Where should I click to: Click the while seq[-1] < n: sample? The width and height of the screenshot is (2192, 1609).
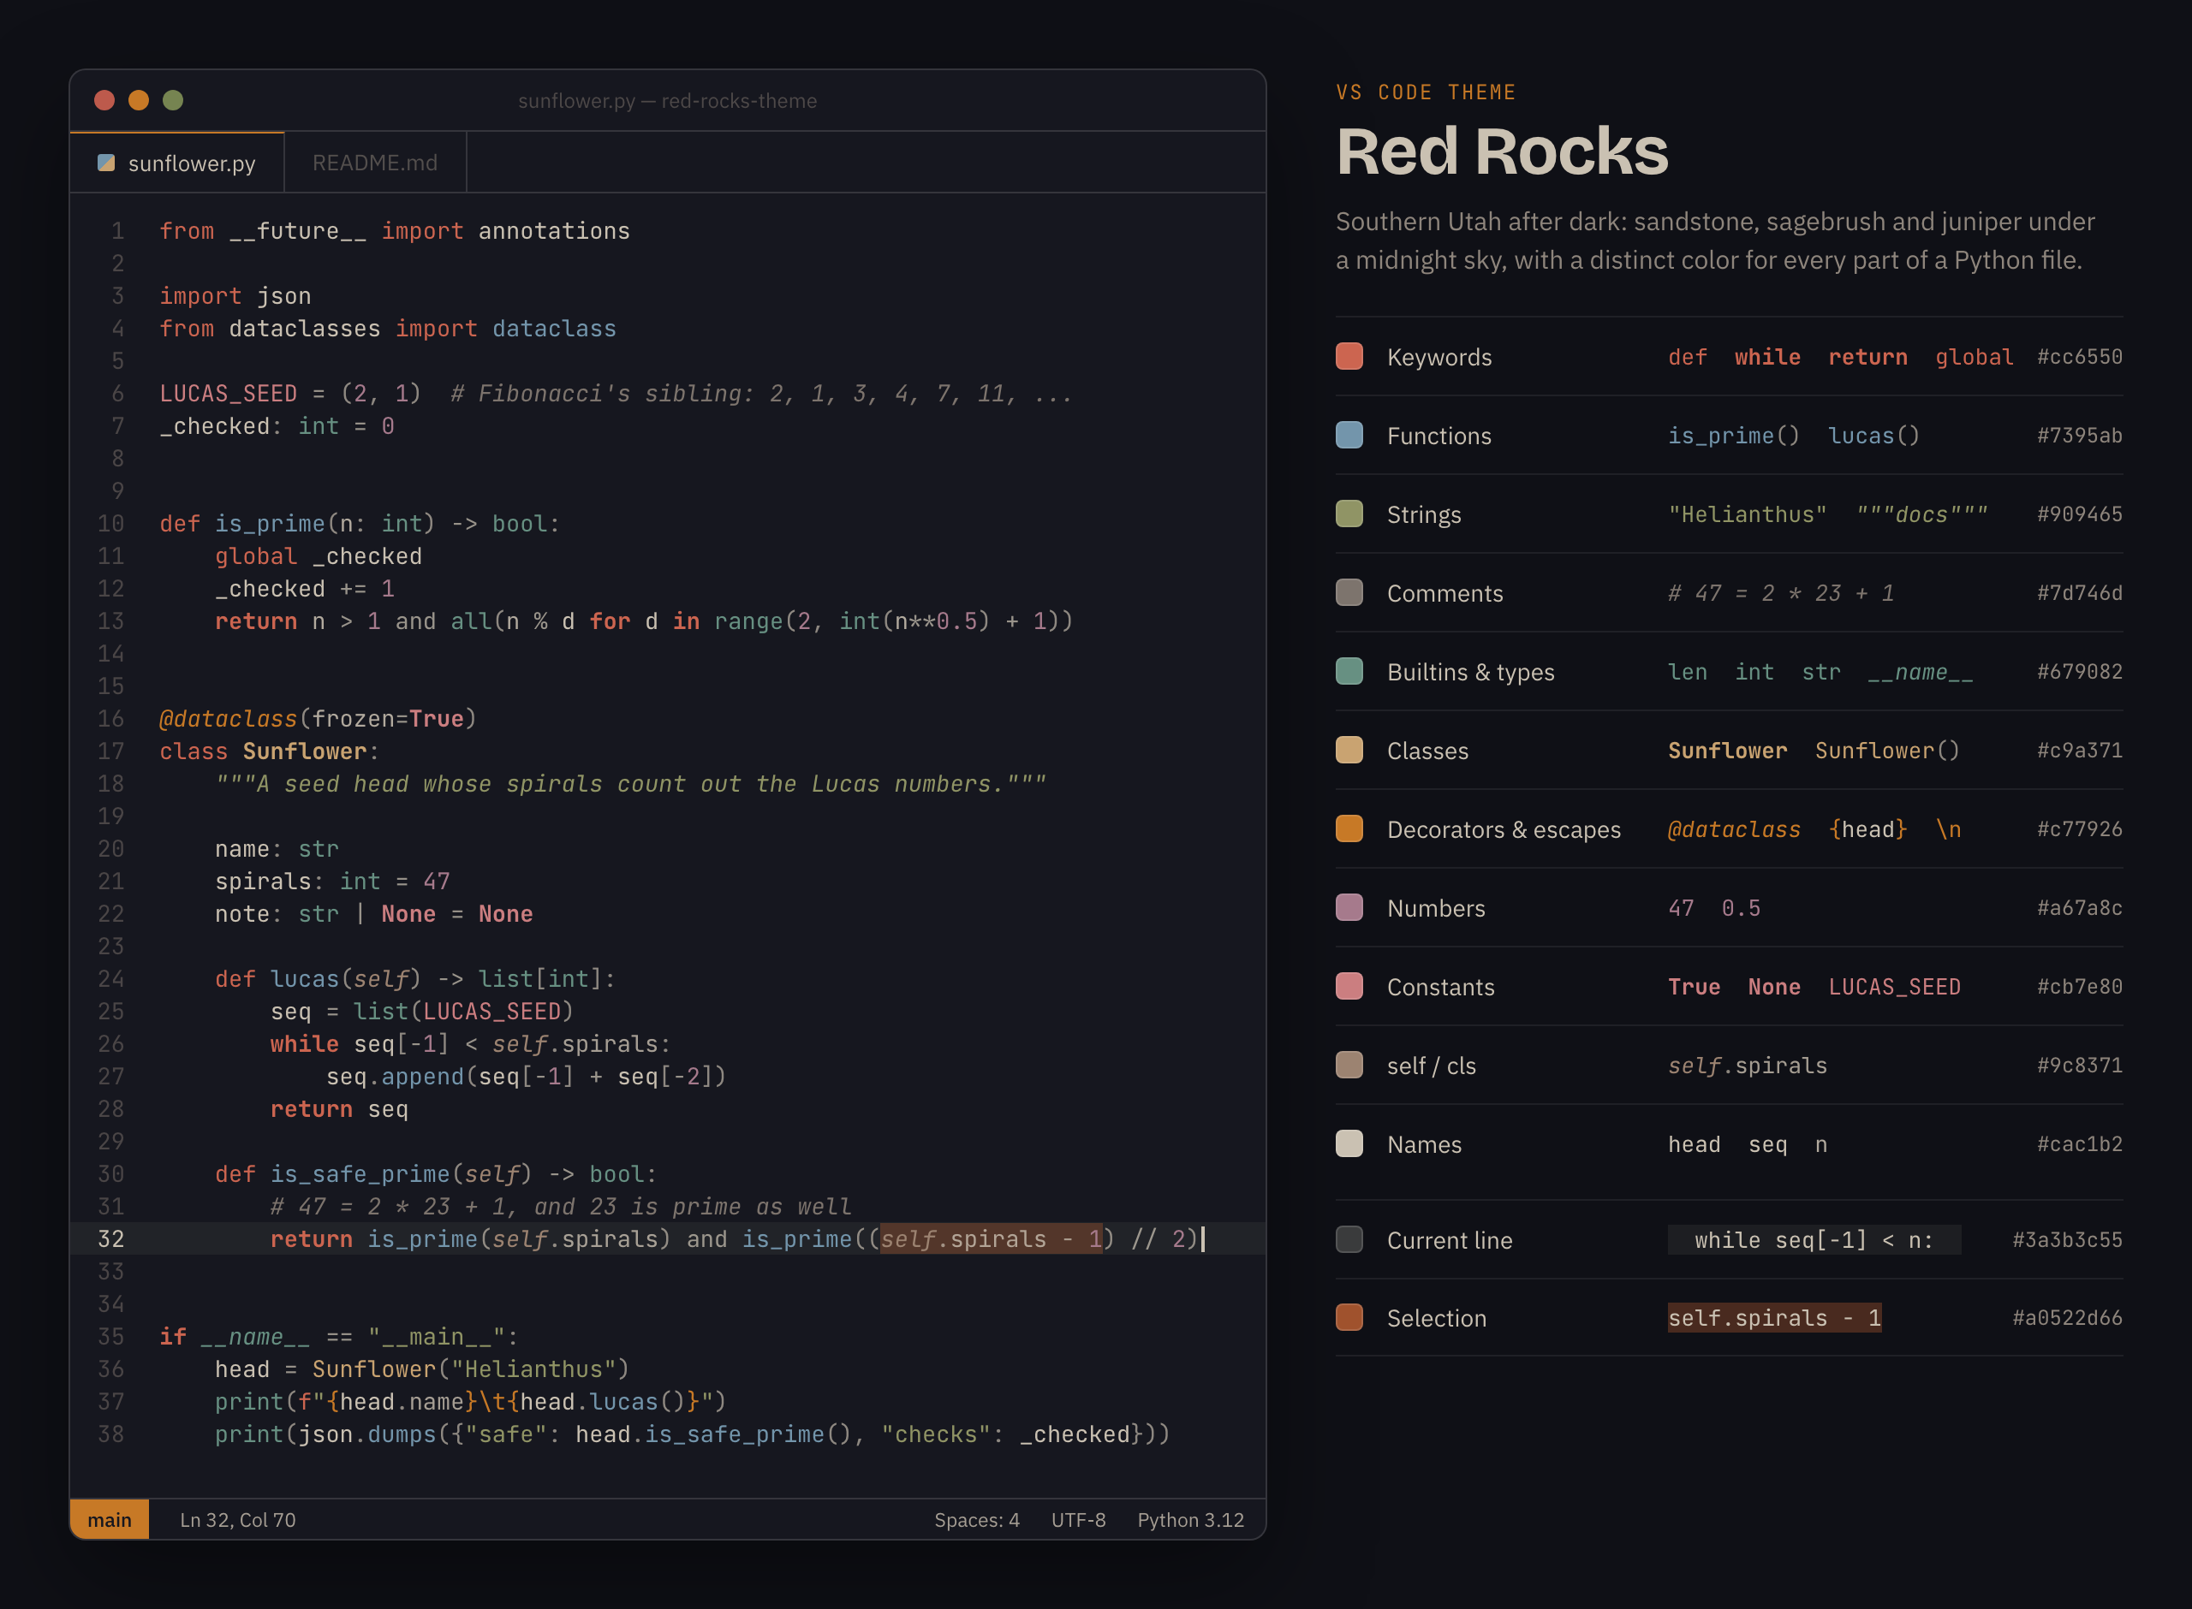point(1814,1240)
